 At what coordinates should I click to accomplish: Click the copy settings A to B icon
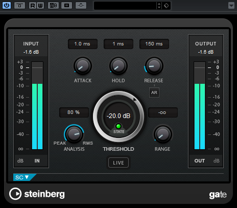66,6
